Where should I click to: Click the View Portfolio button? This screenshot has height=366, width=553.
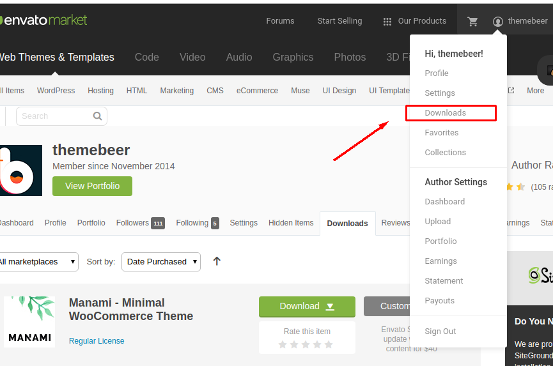[93, 186]
